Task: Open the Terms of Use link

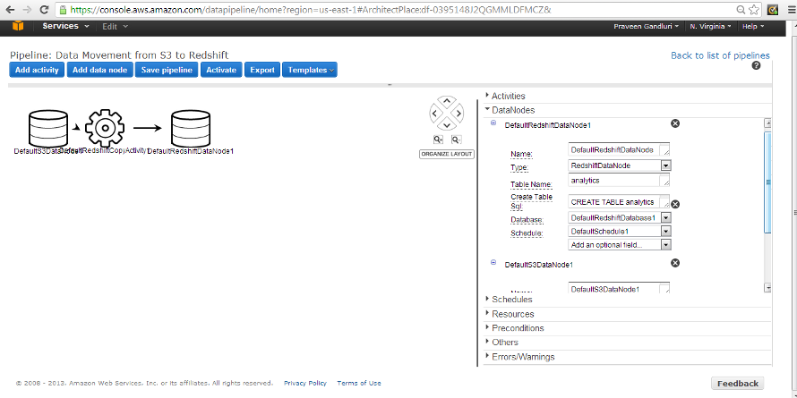Action: coord(359,384)
